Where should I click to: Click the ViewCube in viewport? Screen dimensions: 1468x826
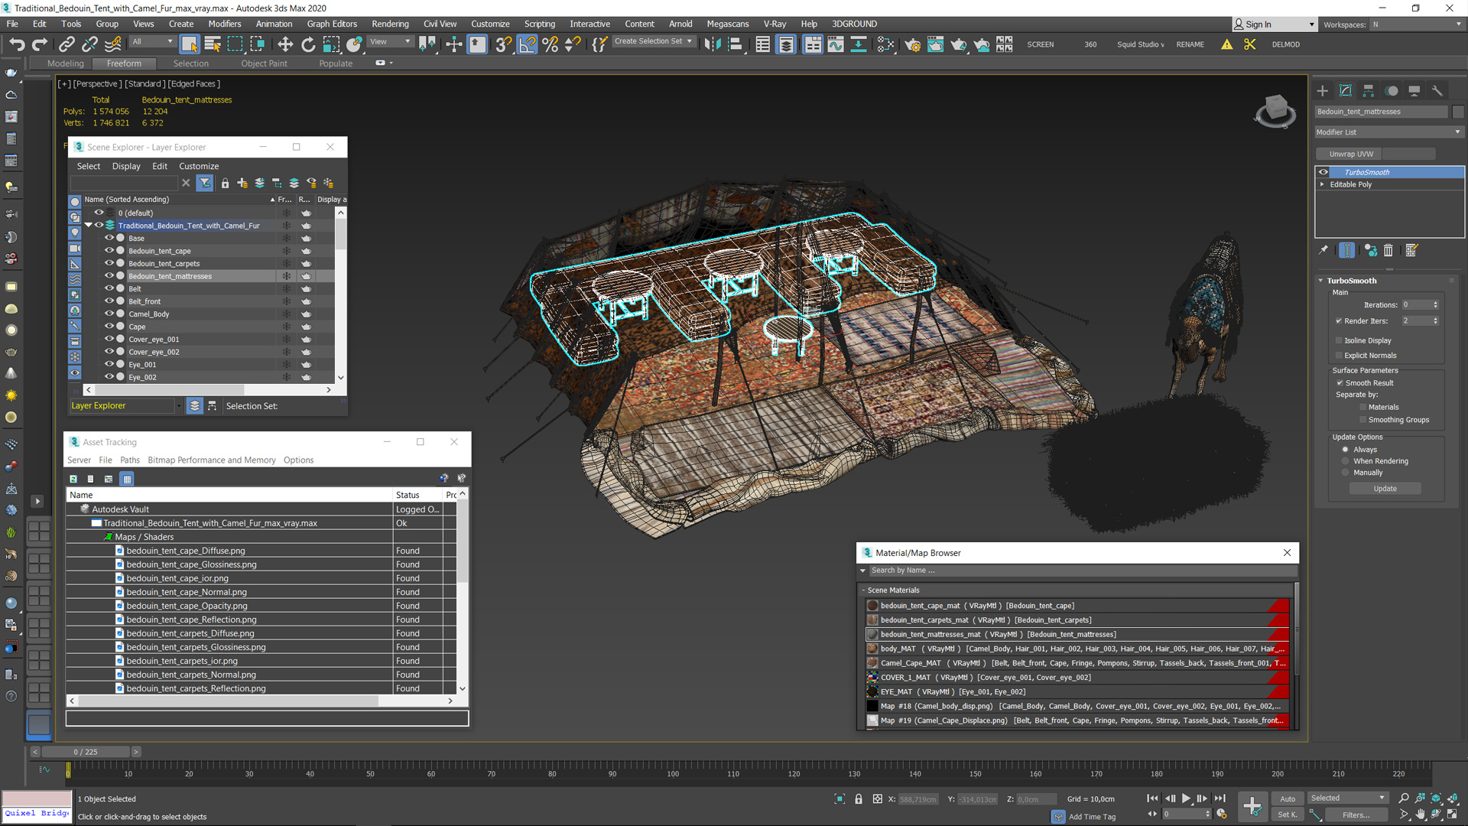(x=1275, y=110)
